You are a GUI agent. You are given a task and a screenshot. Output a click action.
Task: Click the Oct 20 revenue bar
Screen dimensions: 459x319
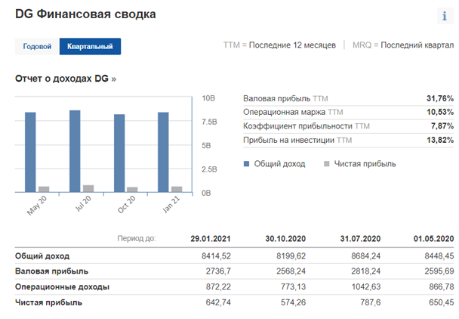click(x=119, y=153)
